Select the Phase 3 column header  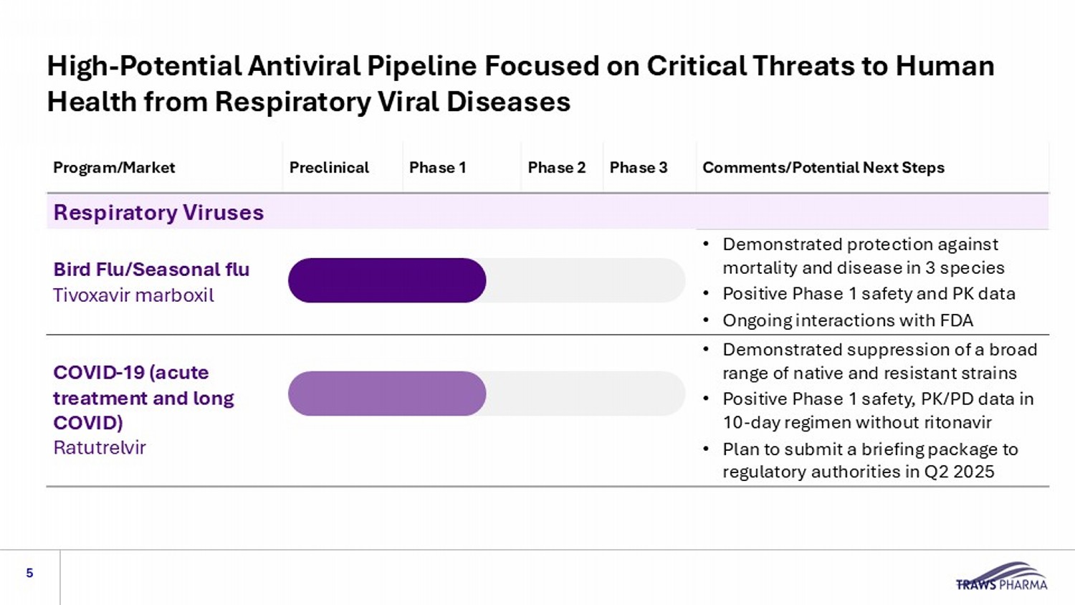click(638, 168)
